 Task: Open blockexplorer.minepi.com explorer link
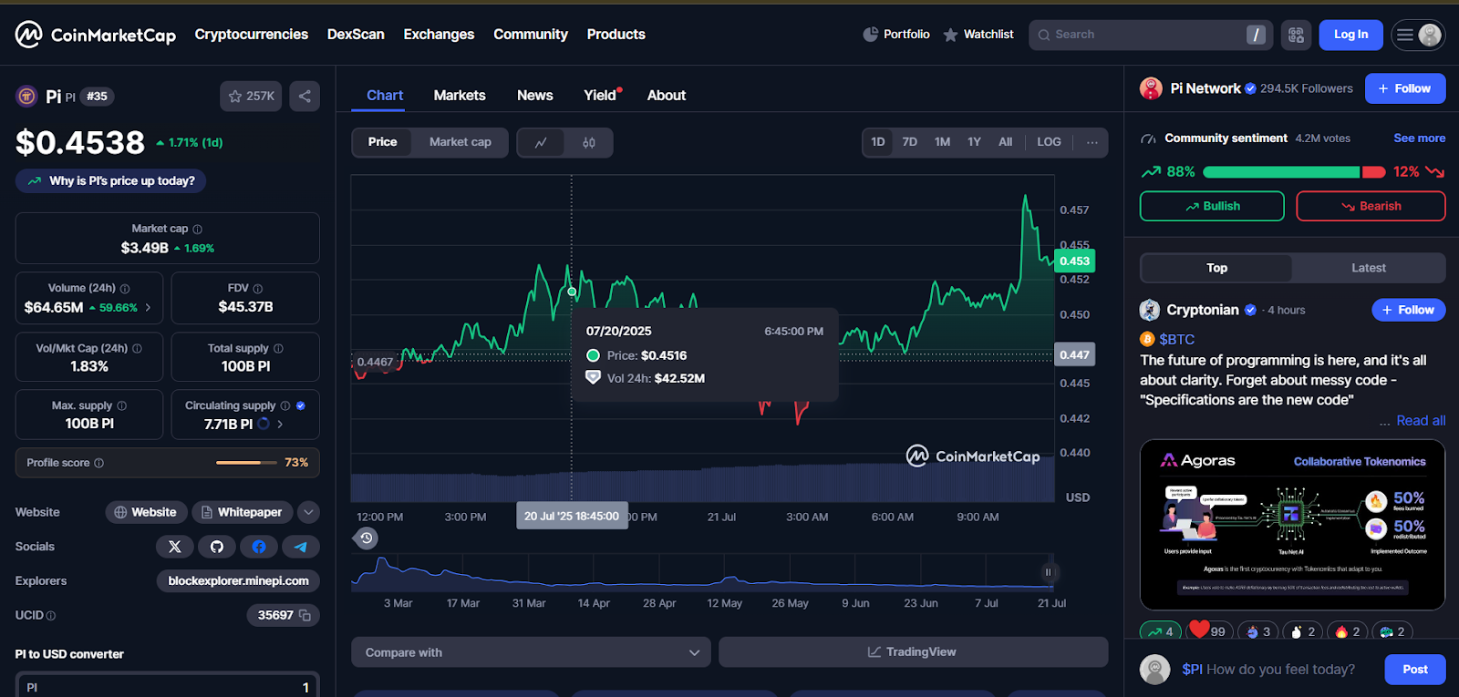(238, 581)
